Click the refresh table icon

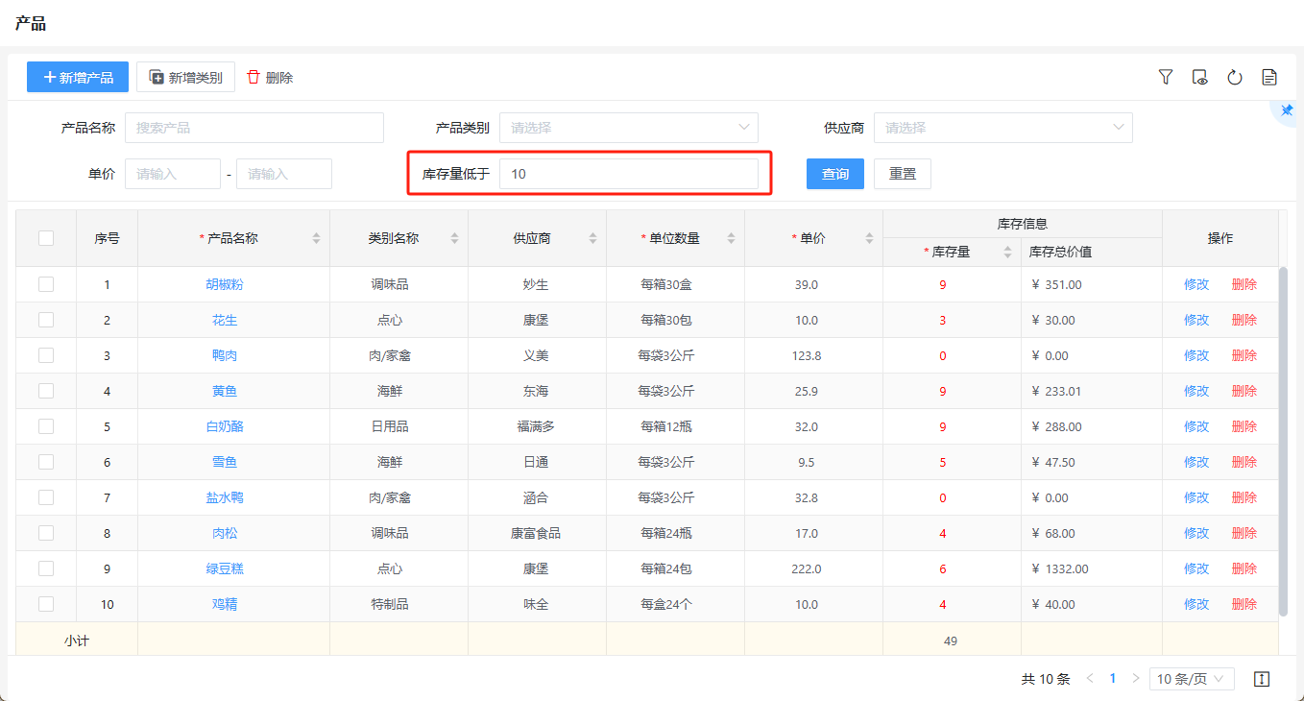coord(1235,77)
